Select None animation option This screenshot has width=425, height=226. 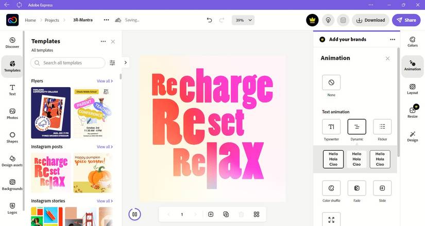(331, 83)
